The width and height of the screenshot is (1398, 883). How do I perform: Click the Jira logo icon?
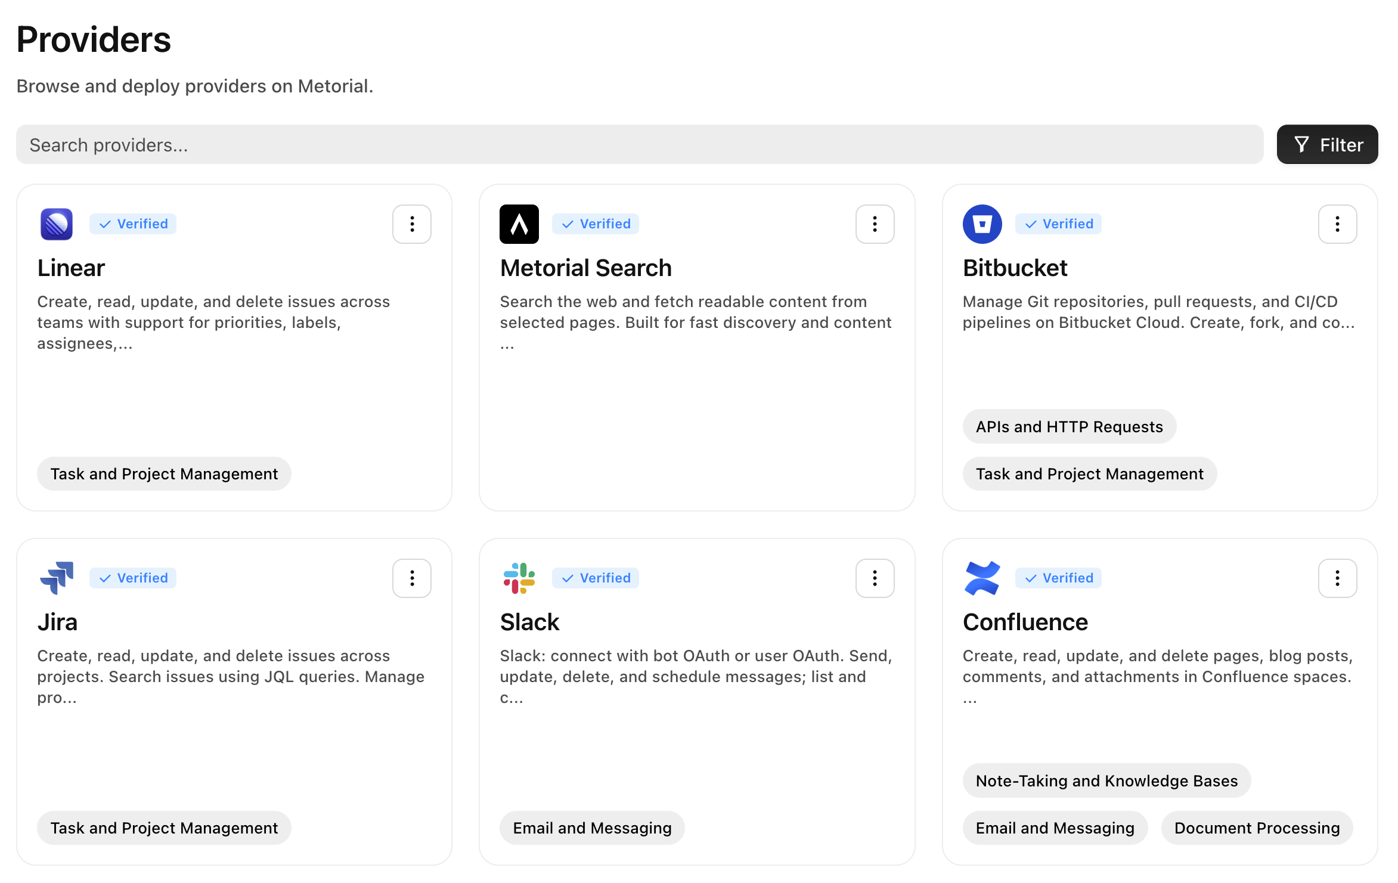57,578
